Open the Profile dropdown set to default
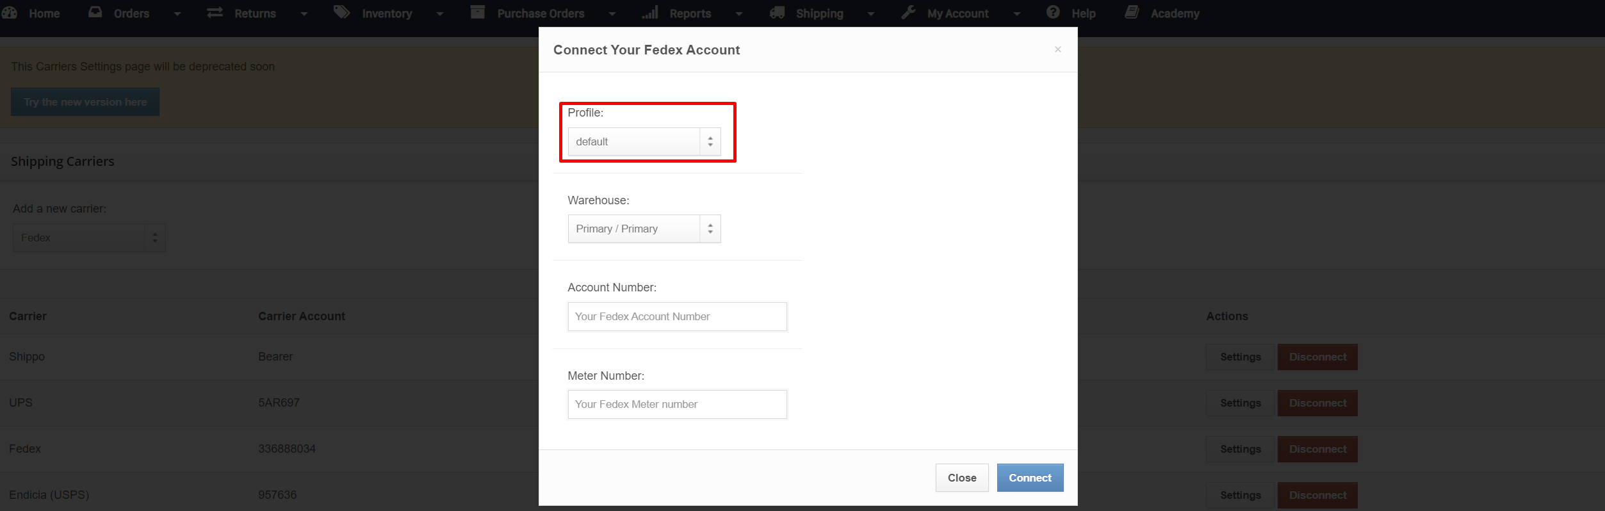1605x511 pixels. tap(644, 142)
